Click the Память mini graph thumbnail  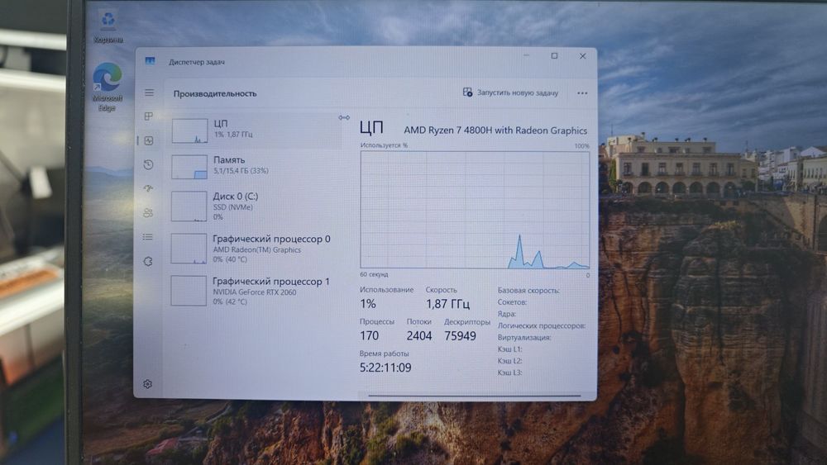(x=189, y=167)
